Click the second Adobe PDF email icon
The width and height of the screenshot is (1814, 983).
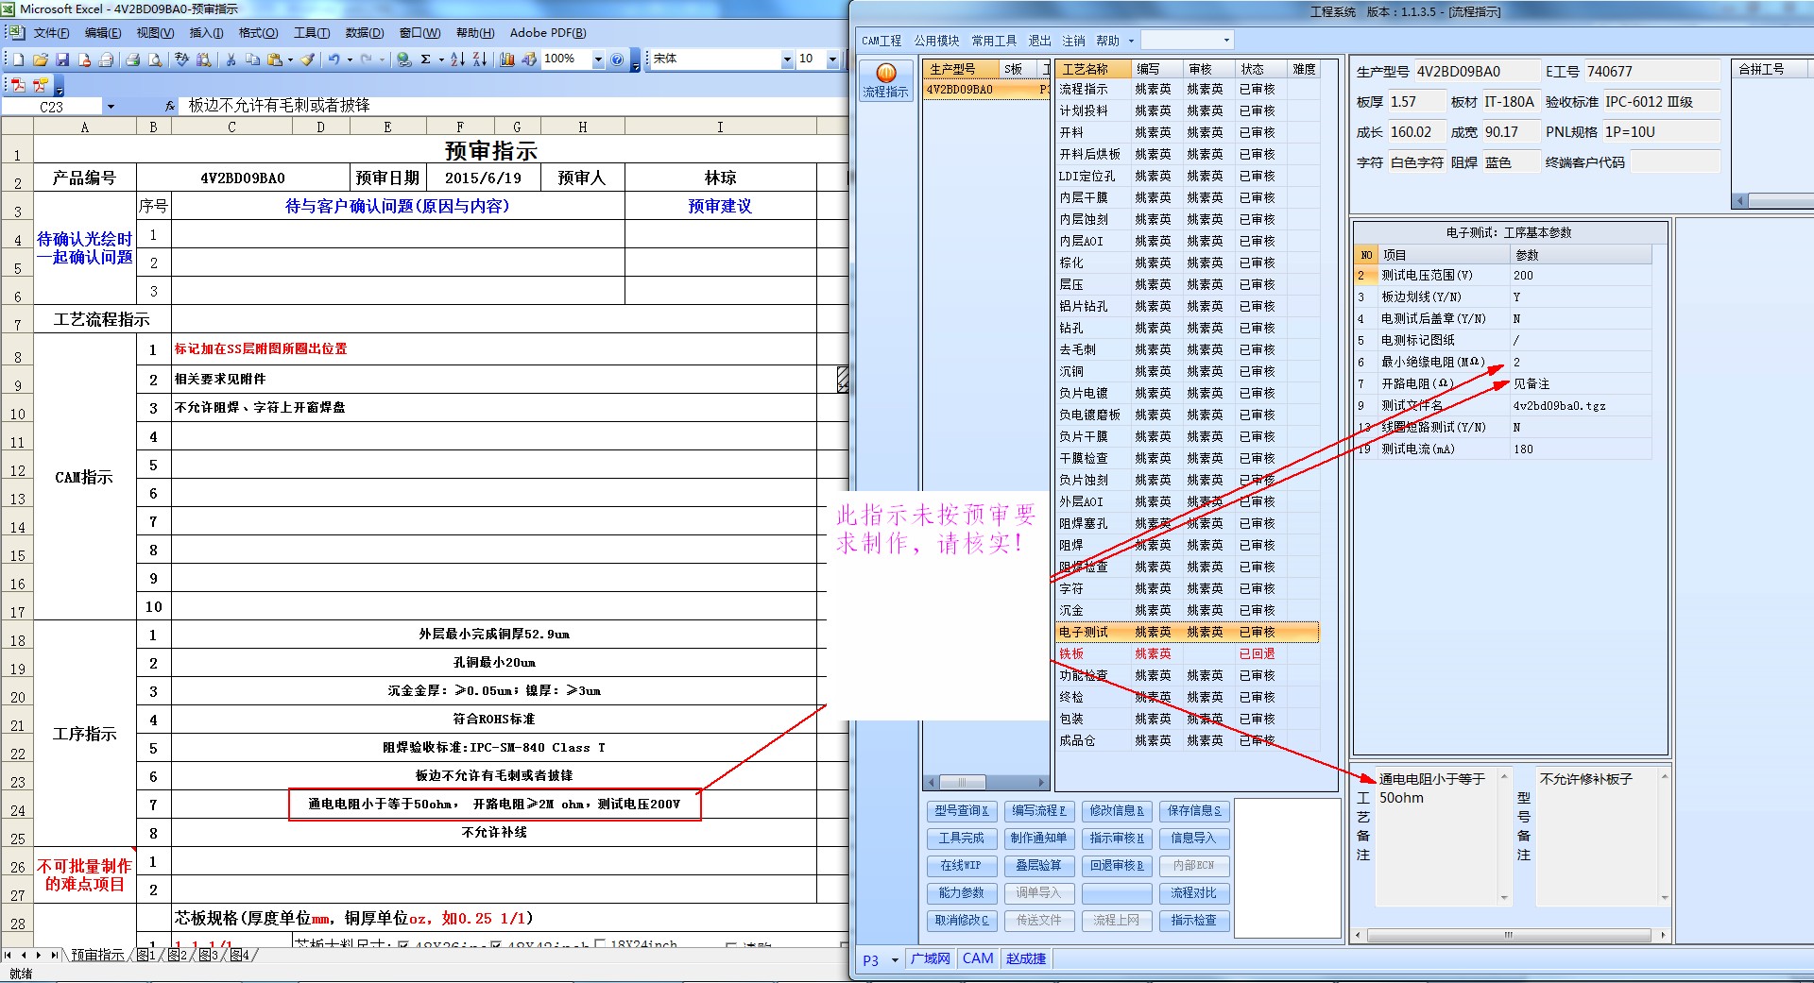(x=40, y=85)
